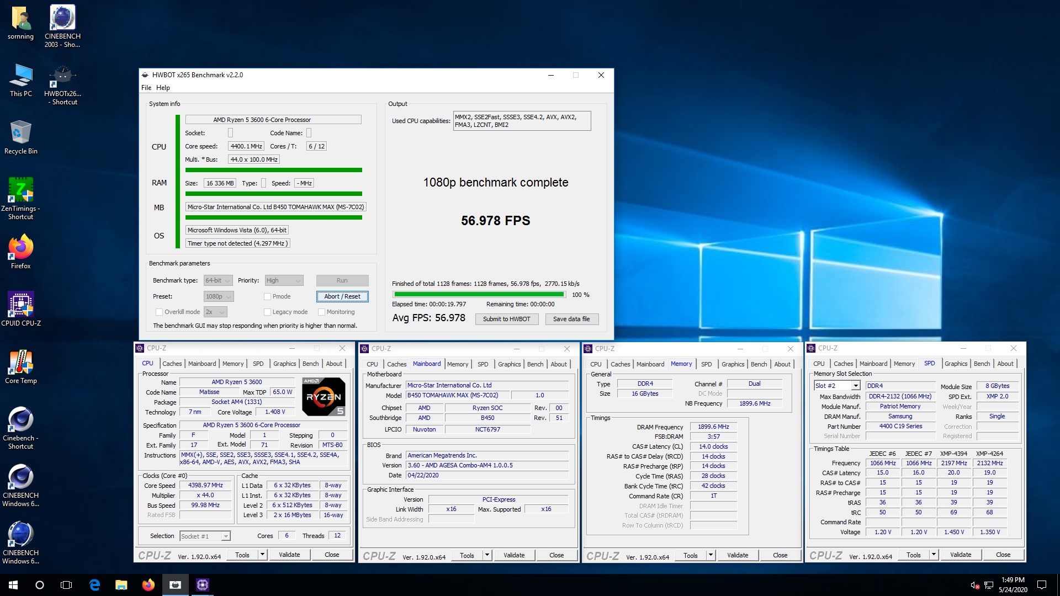
Task: Switch to CPU-Z taskbar button
Action: click(x=202, y=585)
